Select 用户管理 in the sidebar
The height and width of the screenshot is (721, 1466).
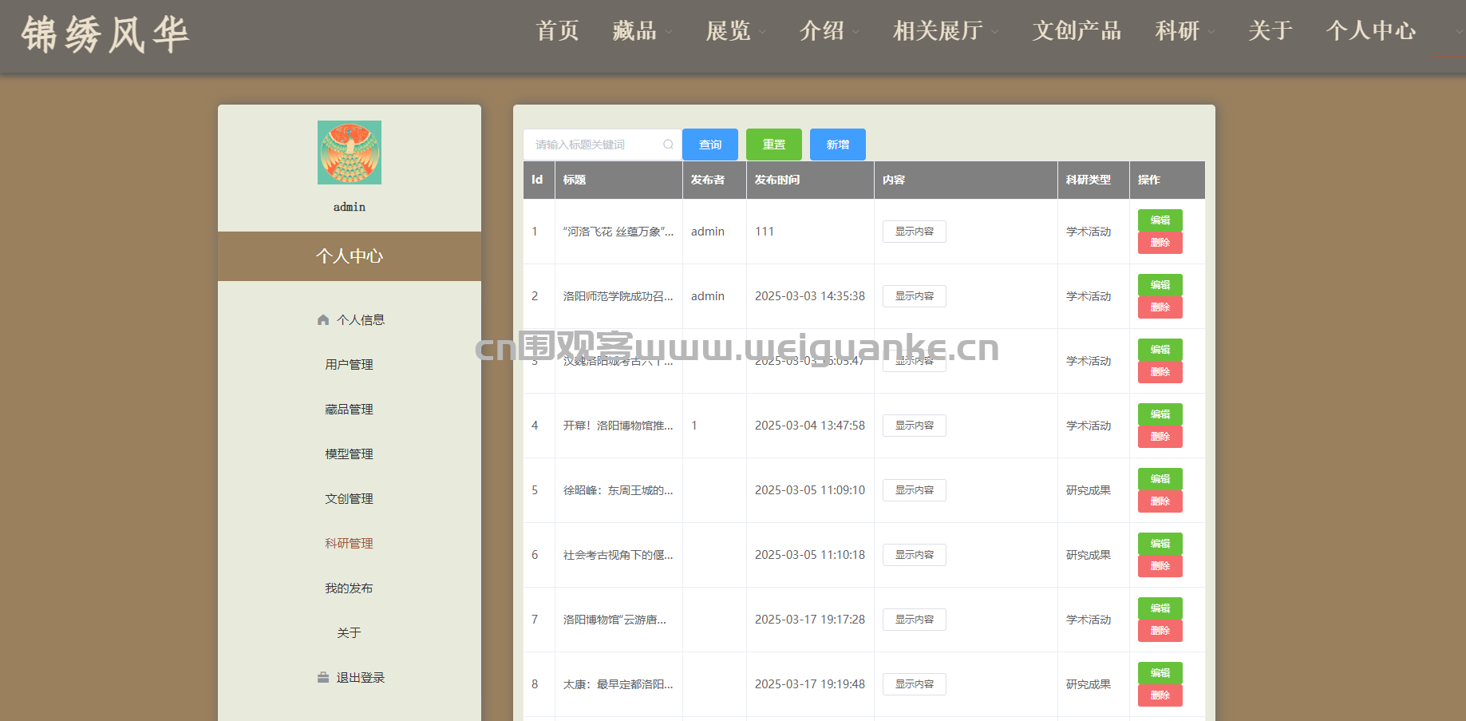click(x=349, y=365)
